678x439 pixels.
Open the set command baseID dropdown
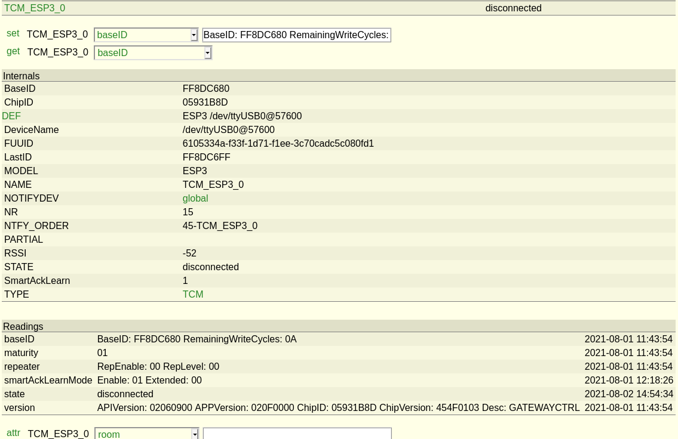pos(146,35)
